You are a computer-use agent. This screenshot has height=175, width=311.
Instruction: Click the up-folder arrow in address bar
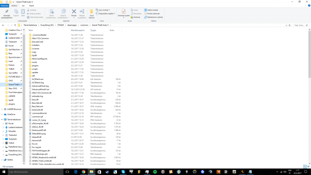(x=15, y=25)
